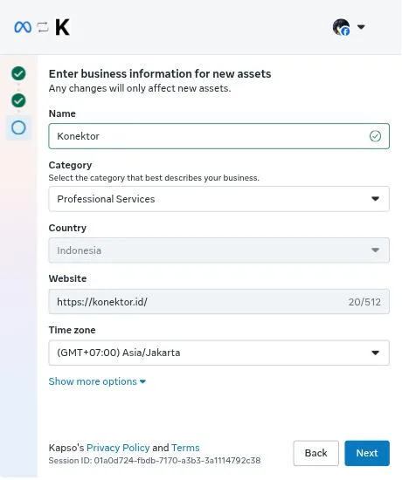The width and height of the screenshot is (402, 480).
Task: Select the current step circle indicator
Action: pyautogui.click(x=18, y=127)
